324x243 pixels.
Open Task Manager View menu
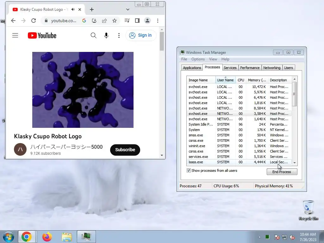click(213, 59)
